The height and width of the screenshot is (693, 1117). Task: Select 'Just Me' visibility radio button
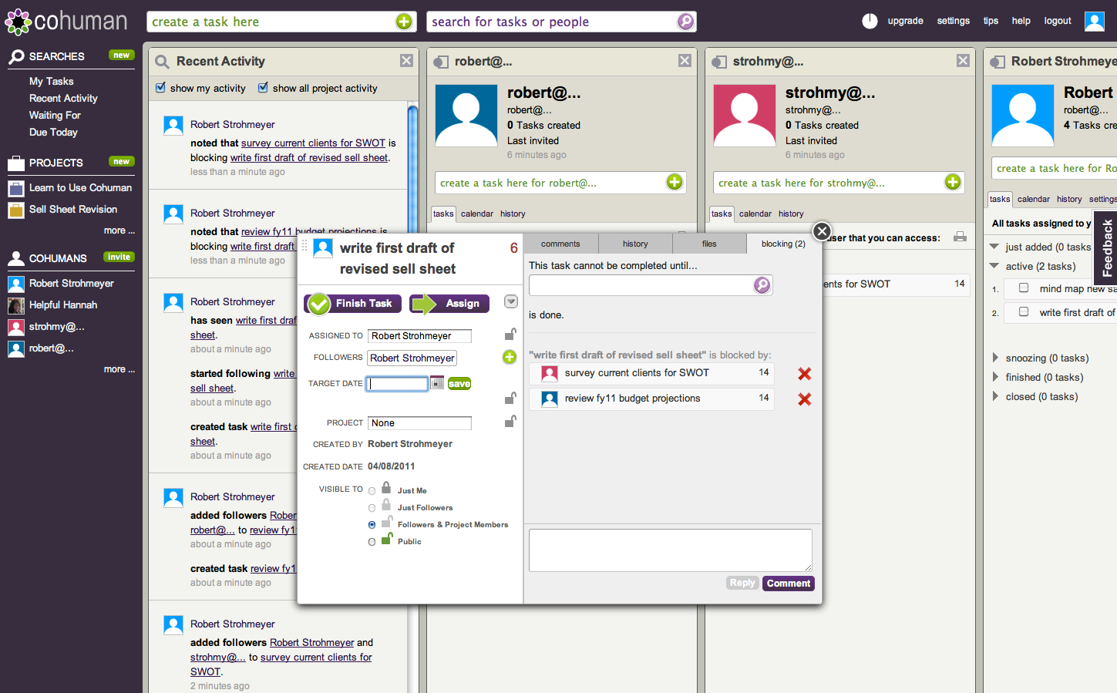[372, 491]
